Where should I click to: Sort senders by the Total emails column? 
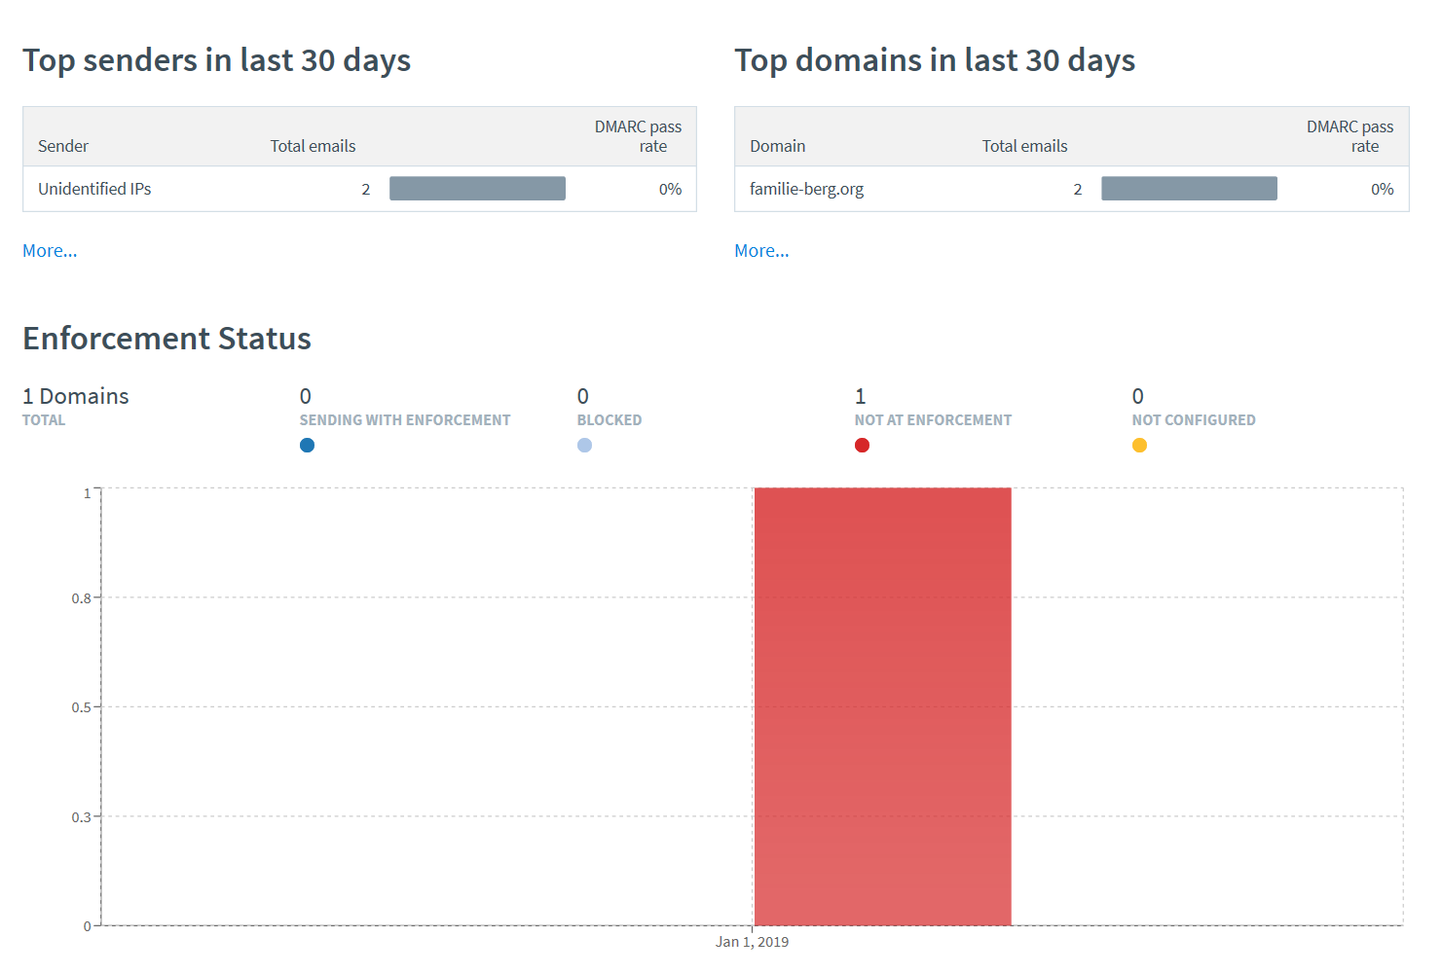(313, 145)
